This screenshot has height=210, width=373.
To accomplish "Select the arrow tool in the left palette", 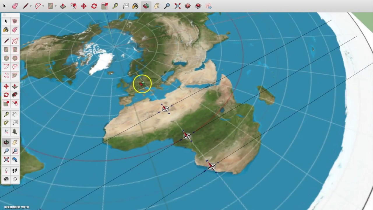I will tap(6, 21).
